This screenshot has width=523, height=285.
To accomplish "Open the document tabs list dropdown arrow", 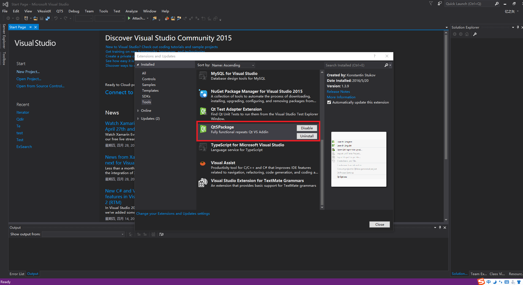I will pyautogui.click(x=446, y=27).
